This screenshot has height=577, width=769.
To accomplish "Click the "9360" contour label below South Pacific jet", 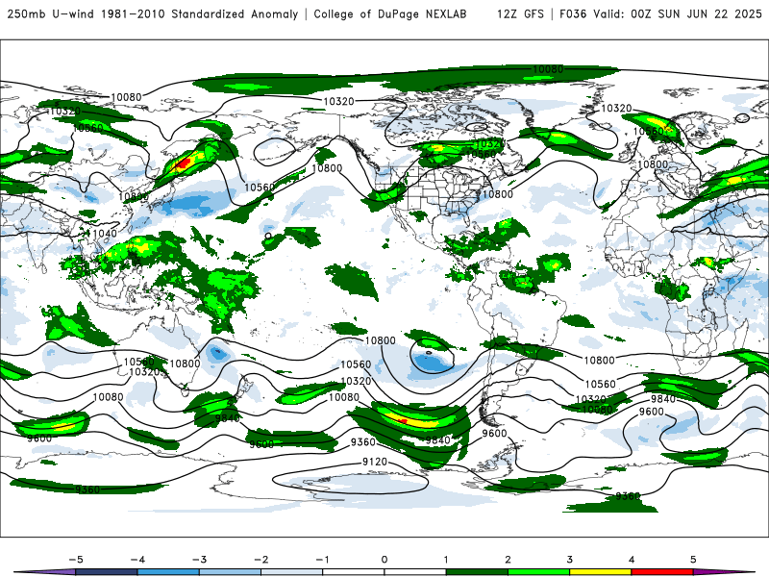I will (x=363, y=442).
